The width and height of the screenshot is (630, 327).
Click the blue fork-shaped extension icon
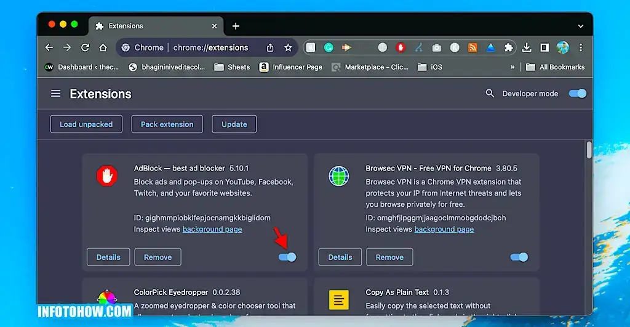(418, 47)
